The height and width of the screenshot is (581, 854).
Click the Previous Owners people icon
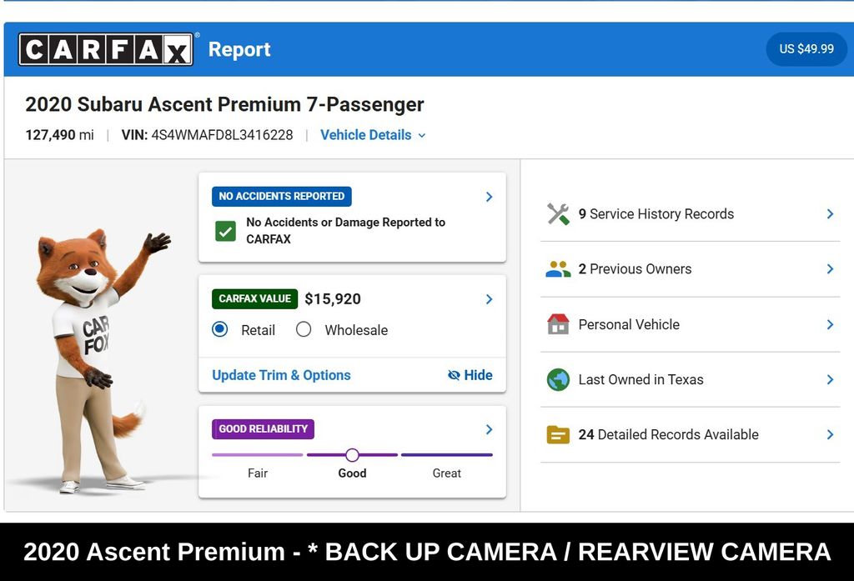pyautogui.click(x=558, y=269)
